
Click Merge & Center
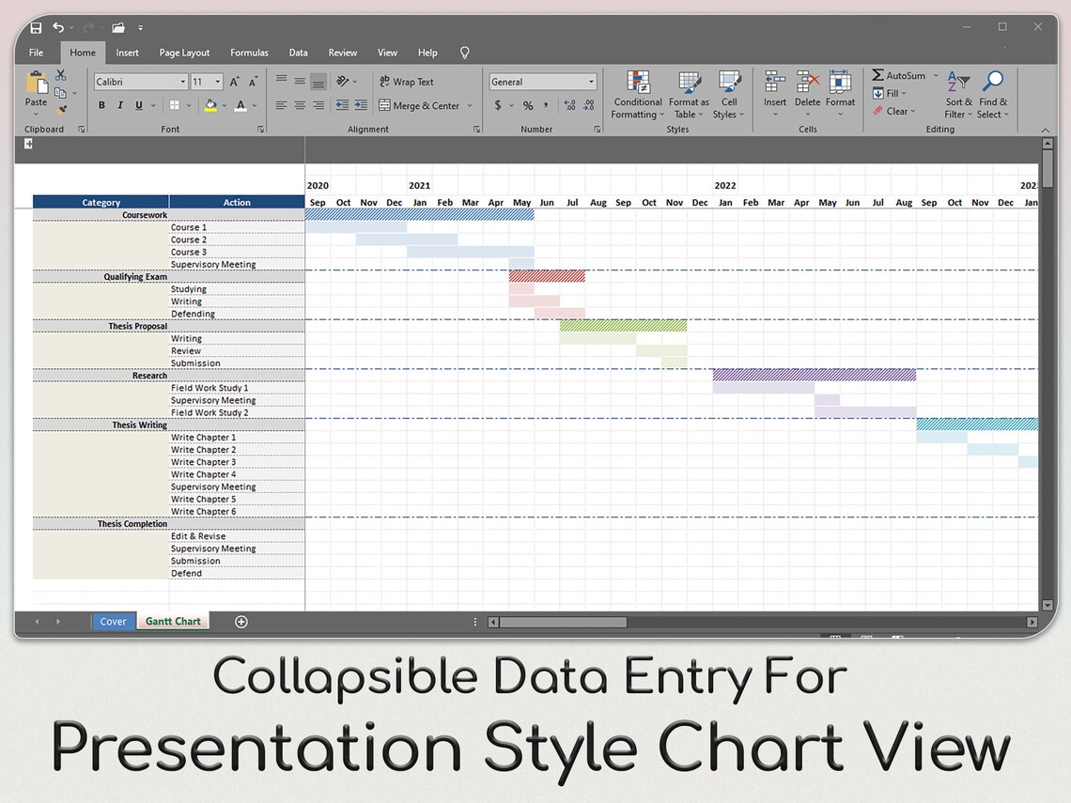(419, 106)
